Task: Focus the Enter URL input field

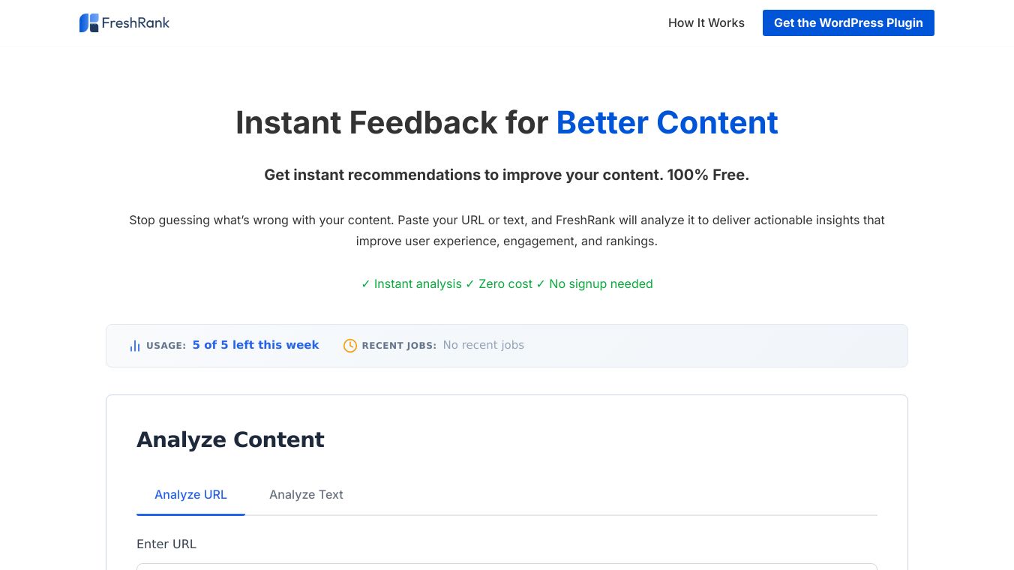Action: 506,566
